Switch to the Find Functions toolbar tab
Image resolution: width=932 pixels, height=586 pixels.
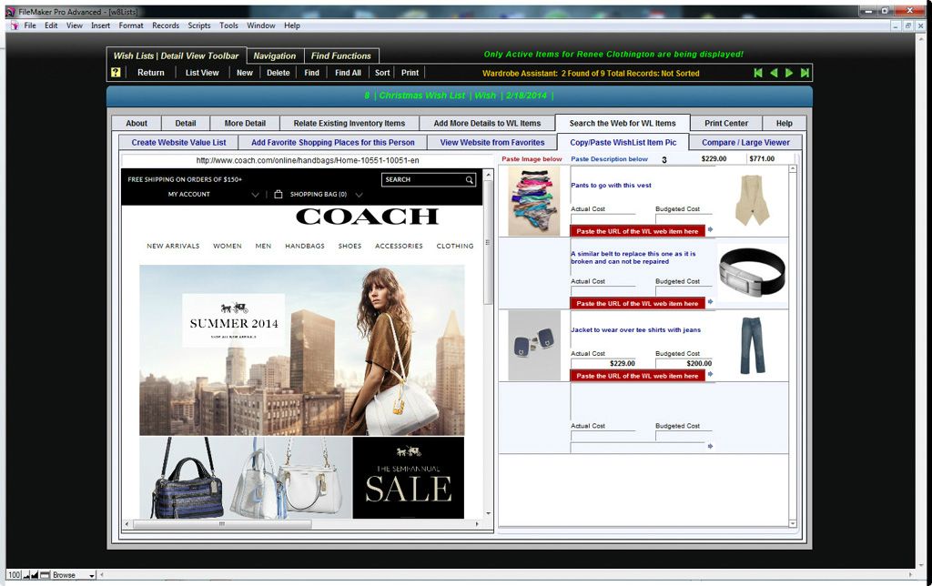[x=341, y=56]
